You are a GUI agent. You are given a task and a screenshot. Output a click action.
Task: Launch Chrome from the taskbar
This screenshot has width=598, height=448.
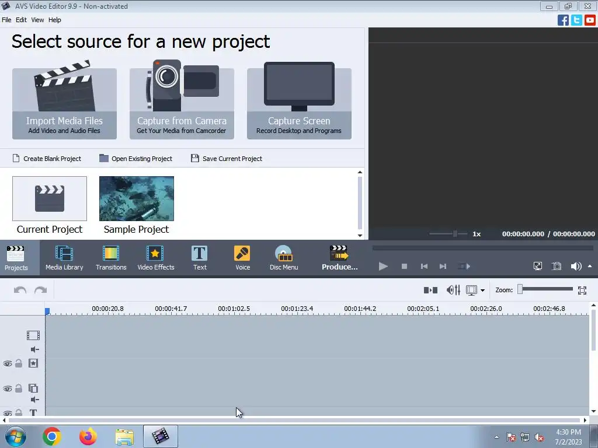pos(52,436)
